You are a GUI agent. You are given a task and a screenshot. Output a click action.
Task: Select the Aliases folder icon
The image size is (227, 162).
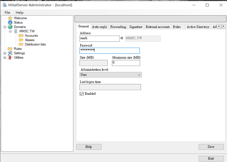click(x=21, y=40)
